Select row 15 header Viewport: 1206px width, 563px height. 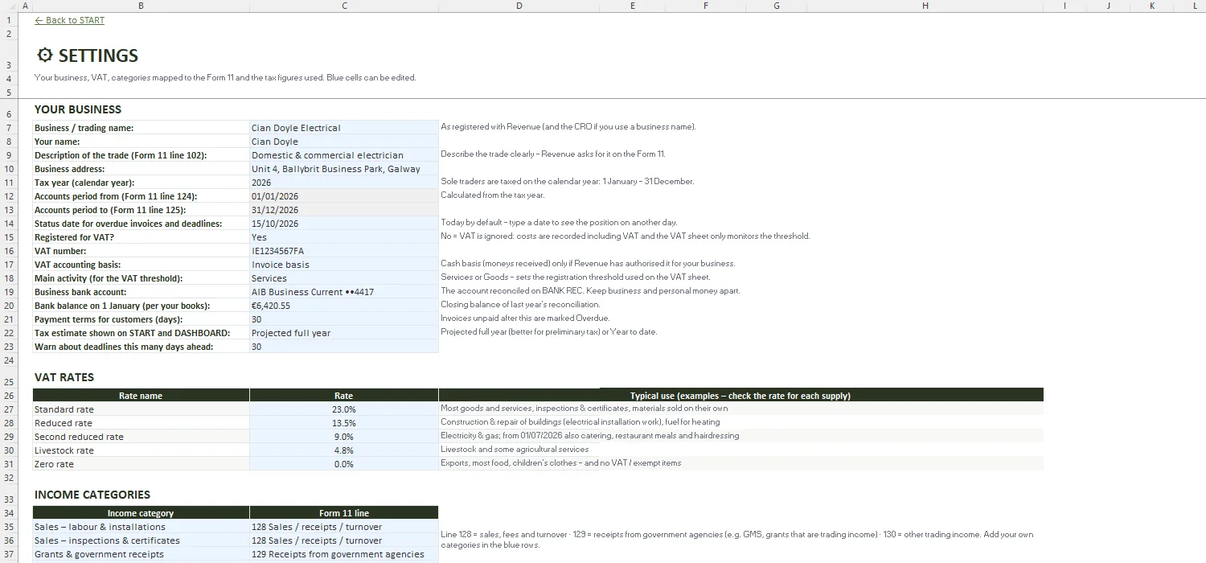point(9,237)
